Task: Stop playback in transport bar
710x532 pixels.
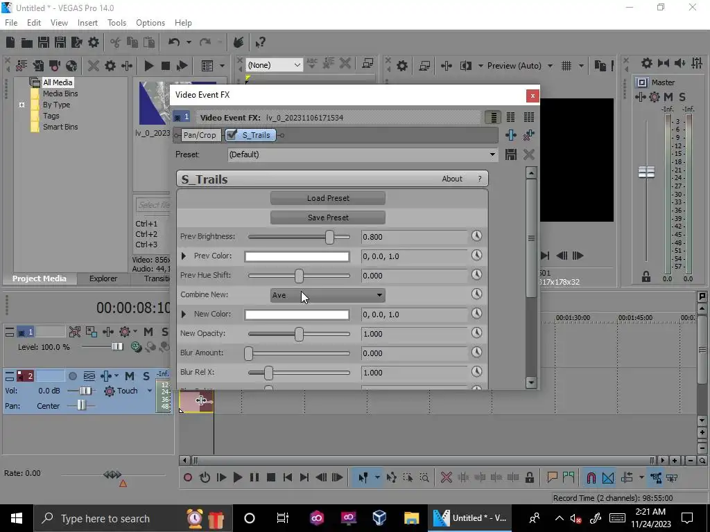Action: point(271,477)
